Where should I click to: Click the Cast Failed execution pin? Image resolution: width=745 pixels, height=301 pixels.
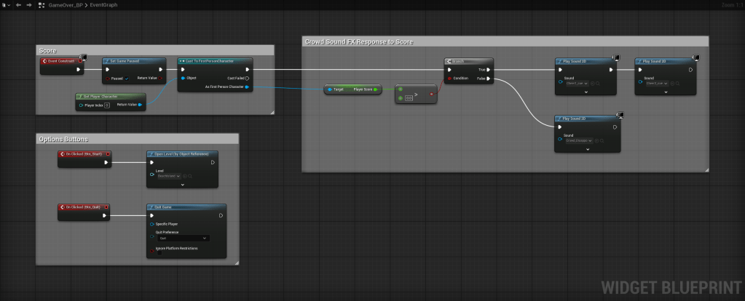click(x=247, y=78)
